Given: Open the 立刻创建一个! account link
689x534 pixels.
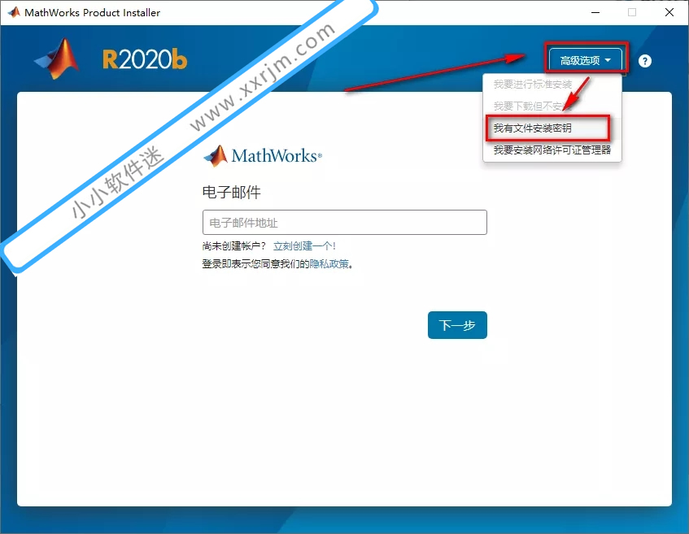Looking at the screenshot, I should coord(304,246).
